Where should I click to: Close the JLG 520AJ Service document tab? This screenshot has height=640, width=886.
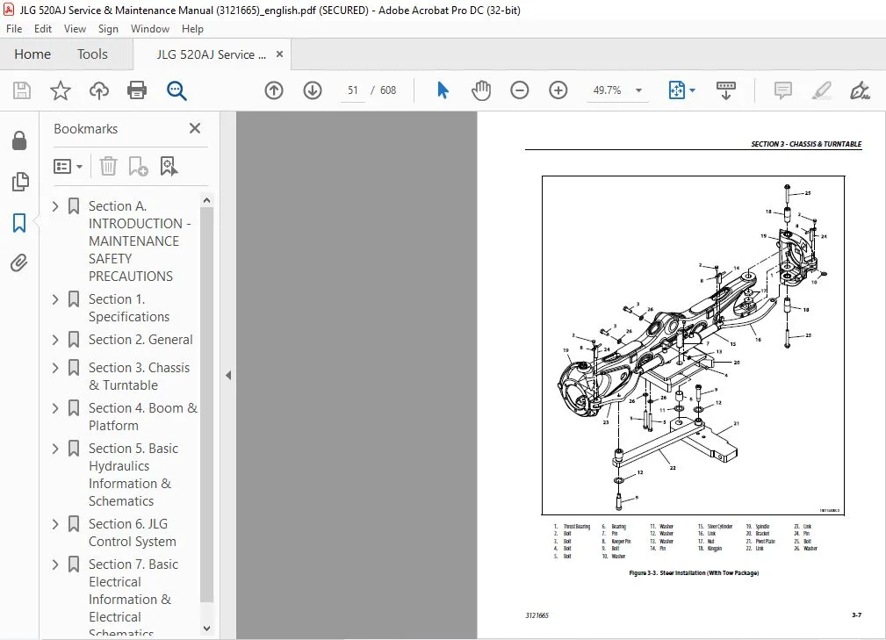pyautogui.click(x=280, y=54)
